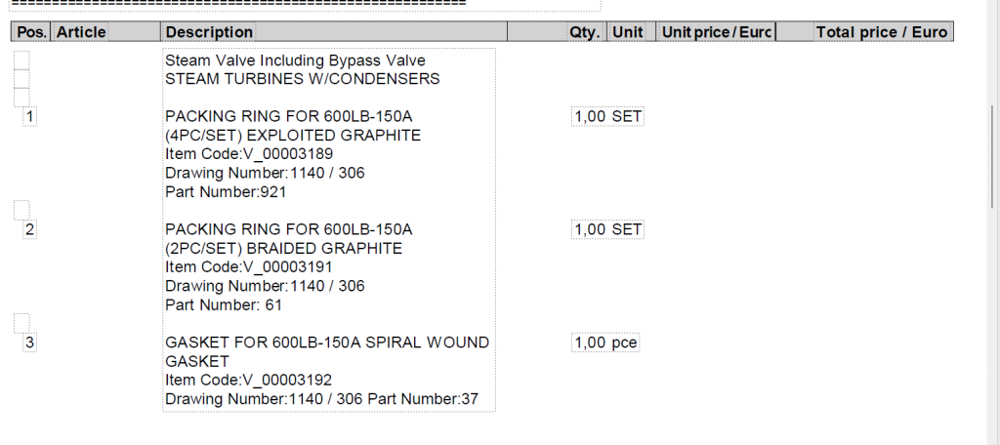
Task: Click "GASKET FOR 600LB-150A SPIRAL WOUND" line
Action: pyautogui.click(x=327, y=343)
